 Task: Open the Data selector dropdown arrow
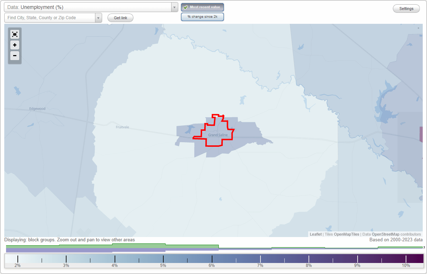point(174,7)
